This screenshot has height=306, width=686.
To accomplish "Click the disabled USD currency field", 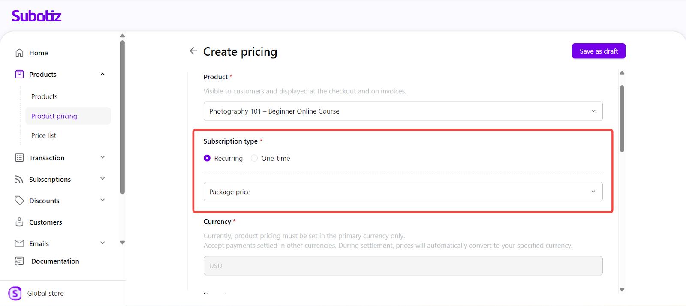I will (x=403, y=266).
